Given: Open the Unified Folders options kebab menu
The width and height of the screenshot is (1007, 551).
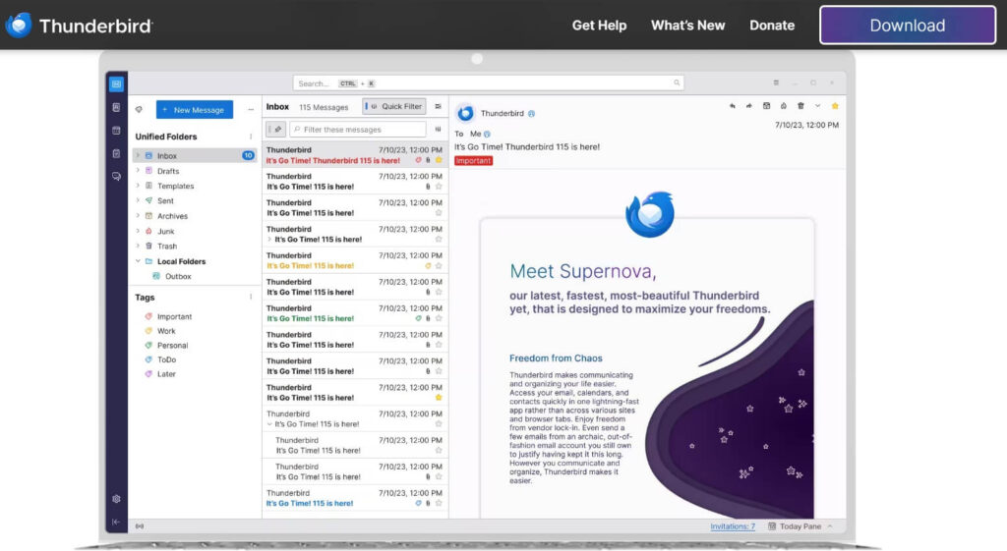Looking at the screenshot, I should tap(251, 137).
